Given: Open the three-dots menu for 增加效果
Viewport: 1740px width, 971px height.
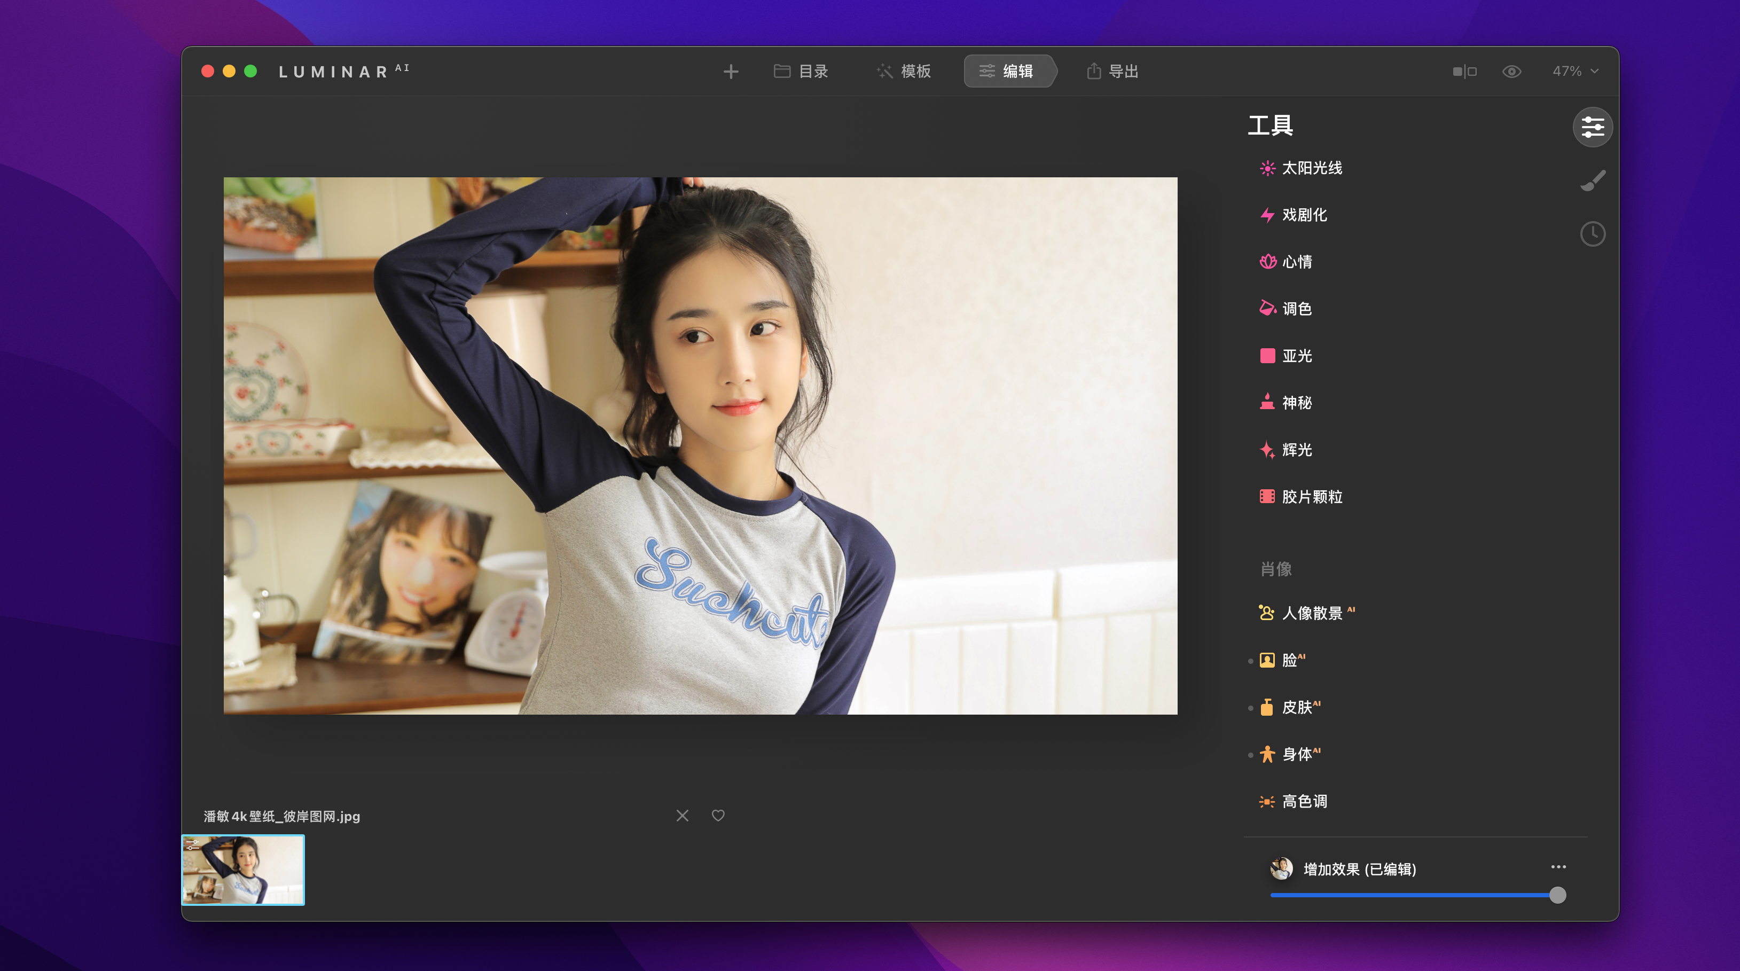Looking at the screenshot, I should tap(1558, 867).
